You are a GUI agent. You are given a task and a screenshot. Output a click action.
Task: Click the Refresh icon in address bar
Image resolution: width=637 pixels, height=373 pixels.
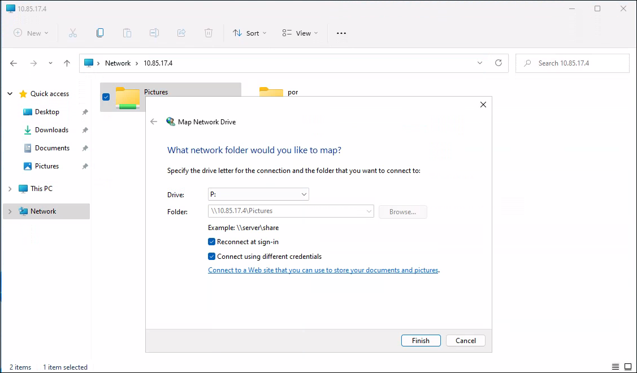coord(498,63)
